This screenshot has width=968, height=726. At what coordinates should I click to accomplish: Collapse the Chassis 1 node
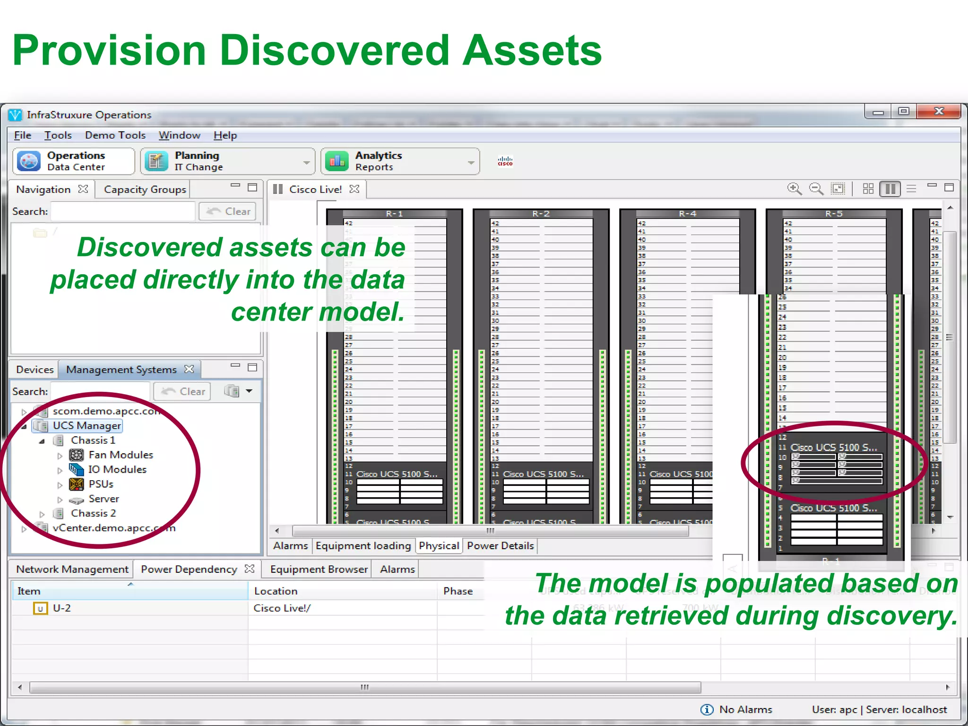pyautogui.click(x=42, y=441)
